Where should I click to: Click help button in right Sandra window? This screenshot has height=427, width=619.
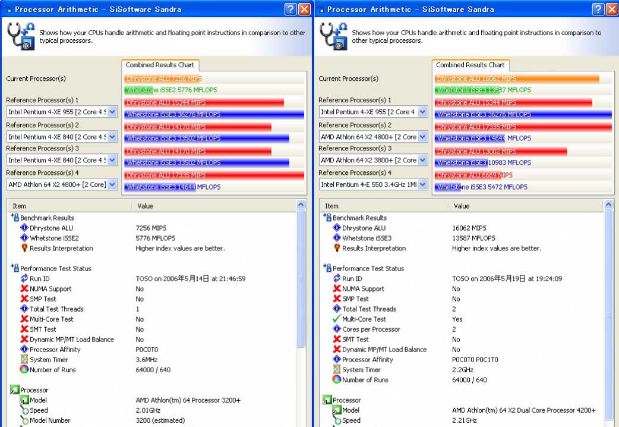click(598, 9)
